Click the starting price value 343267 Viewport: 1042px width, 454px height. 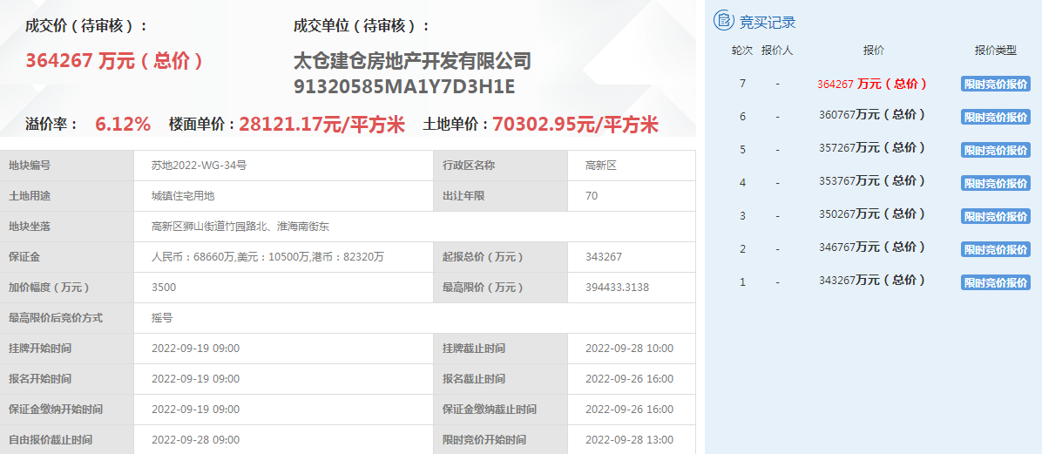click(604, 256)
